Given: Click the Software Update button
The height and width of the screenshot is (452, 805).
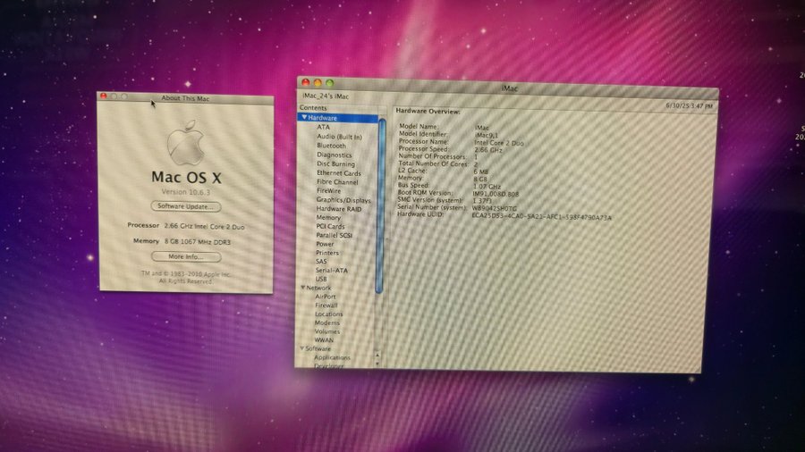Looking at the screenshot, I should pyautogui.click(x=185, y=206).
